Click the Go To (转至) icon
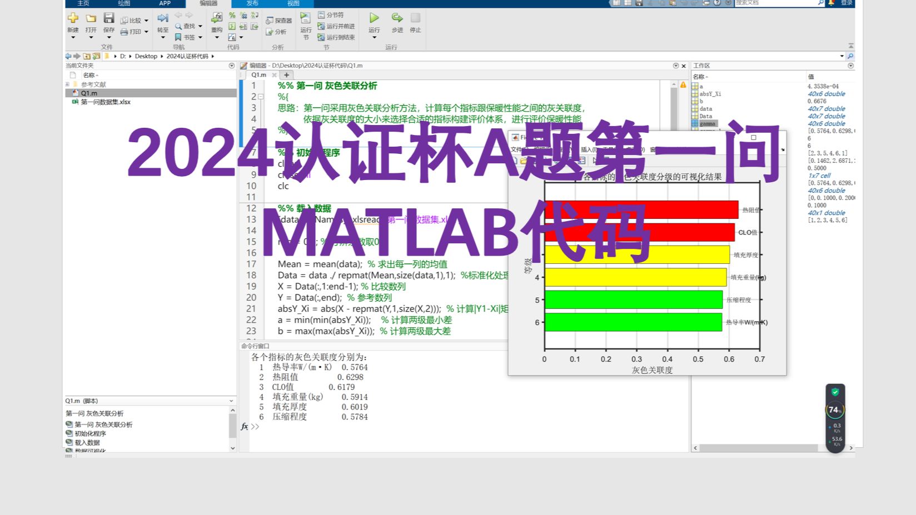This screenshot has width=916, height=515. [x=163, y=18]
